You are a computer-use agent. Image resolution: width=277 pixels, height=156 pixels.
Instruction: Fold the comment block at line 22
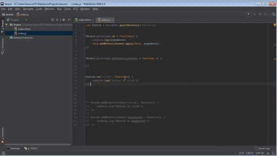click(85, 102)
